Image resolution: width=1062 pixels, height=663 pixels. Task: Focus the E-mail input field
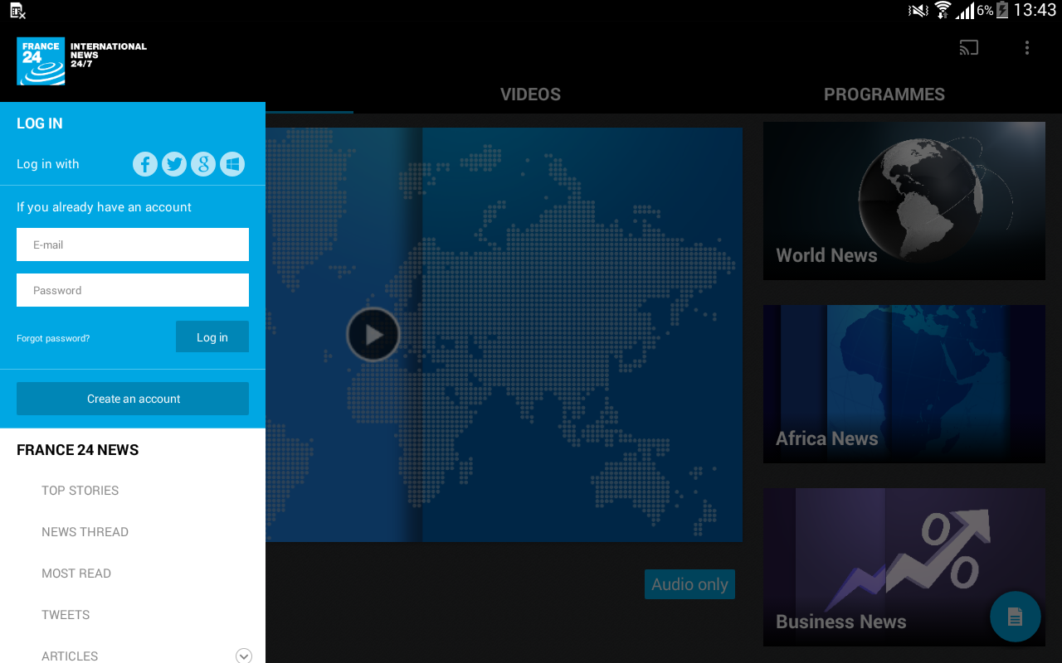tap(133, 244)
